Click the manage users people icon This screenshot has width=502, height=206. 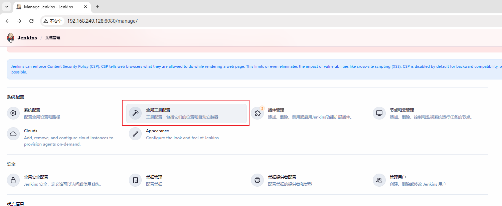(x=379, y=180)
